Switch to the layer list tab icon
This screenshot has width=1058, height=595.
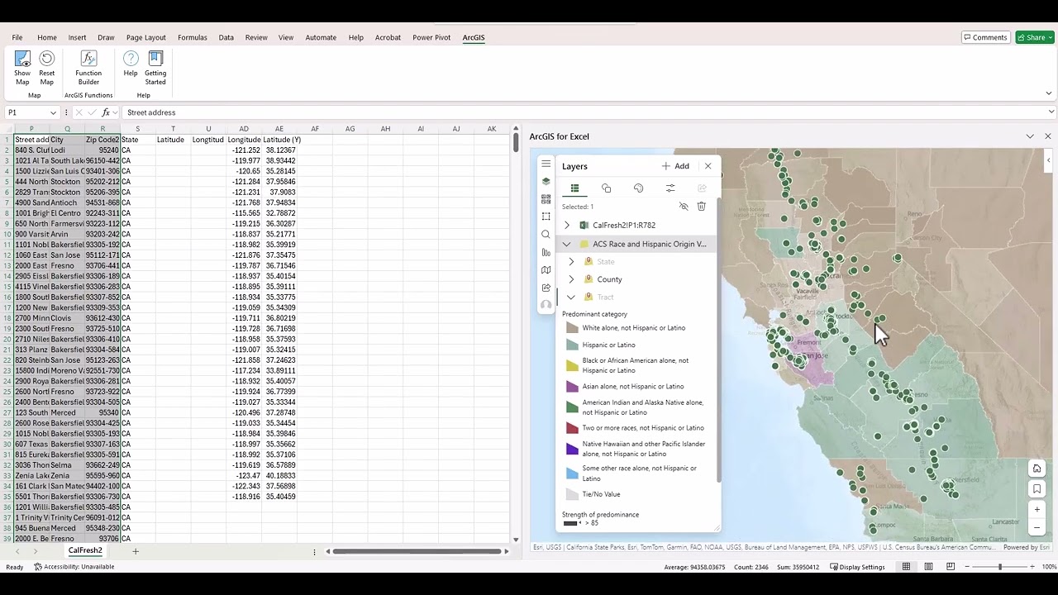(574, 188)
